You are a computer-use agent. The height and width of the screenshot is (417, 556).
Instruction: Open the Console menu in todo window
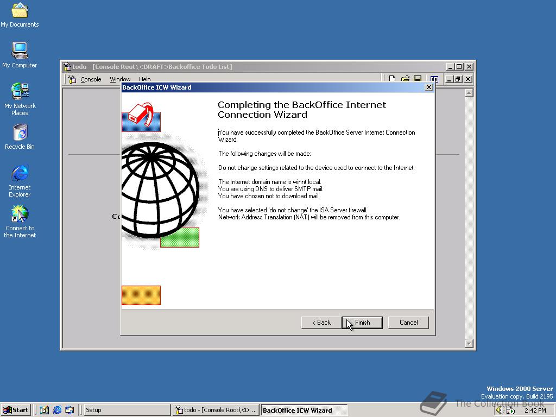pyautogui.click(x=91, y=79)
